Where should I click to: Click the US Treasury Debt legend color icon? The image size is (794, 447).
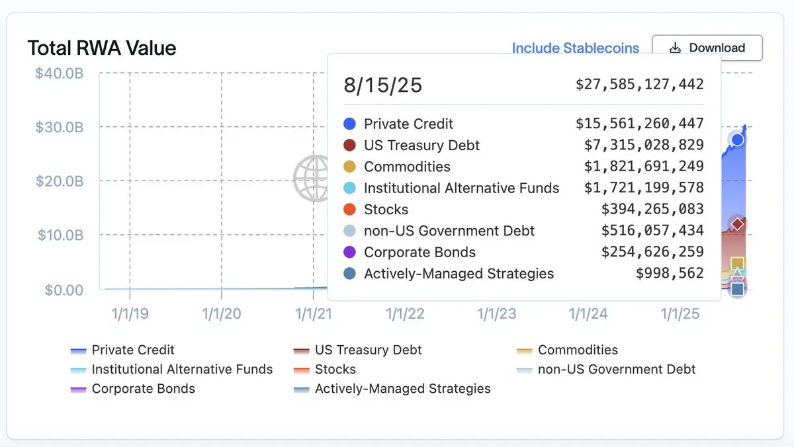(302, 350)
